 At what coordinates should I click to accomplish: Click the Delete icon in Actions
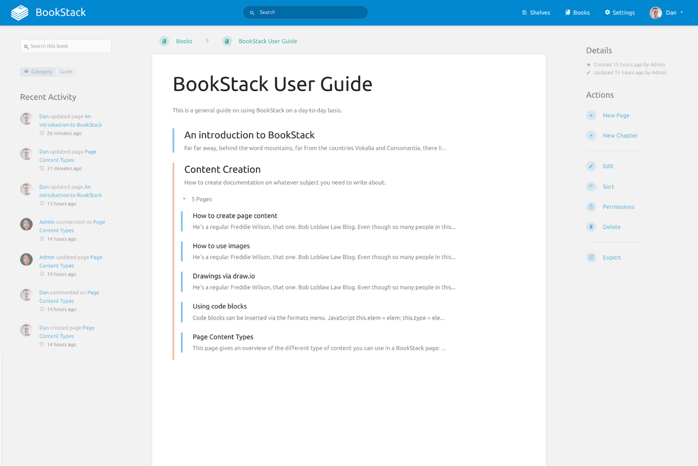tap(591, 227)
